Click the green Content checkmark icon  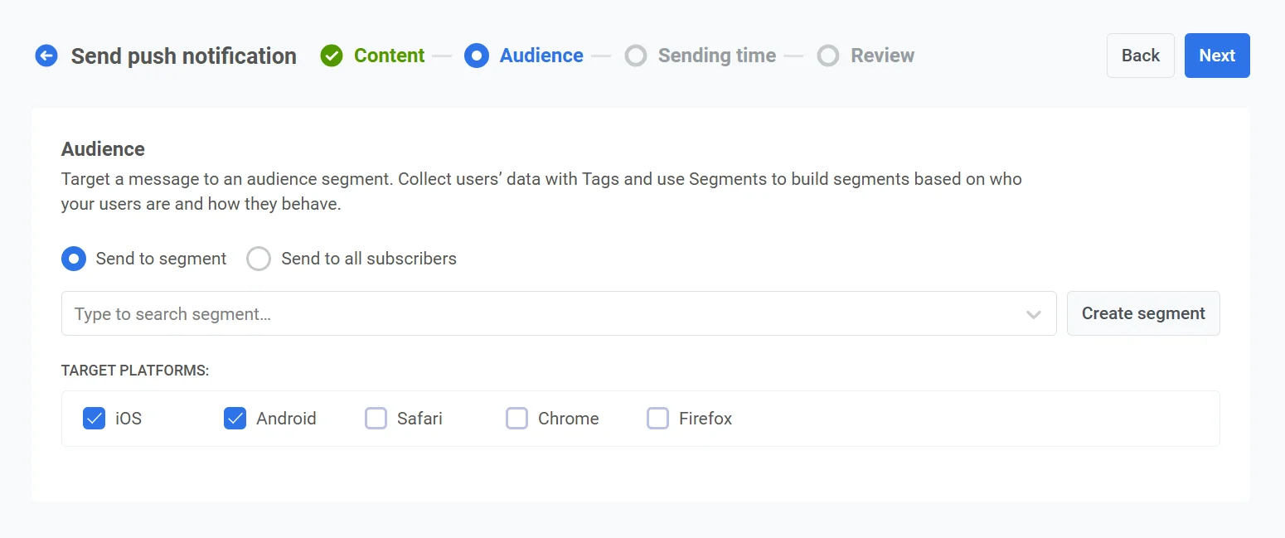tap(332, 56)
